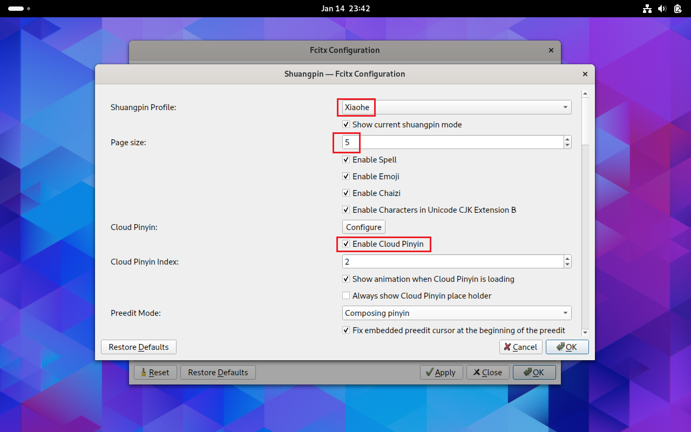This screenshot has width=691, height=432.
Task: Click the vertical scrollbar thumb in Shuangpin dialog
Action: (585, 122)
